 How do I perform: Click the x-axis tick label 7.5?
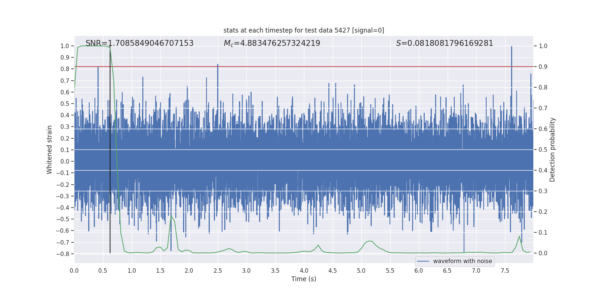[504, 271]
